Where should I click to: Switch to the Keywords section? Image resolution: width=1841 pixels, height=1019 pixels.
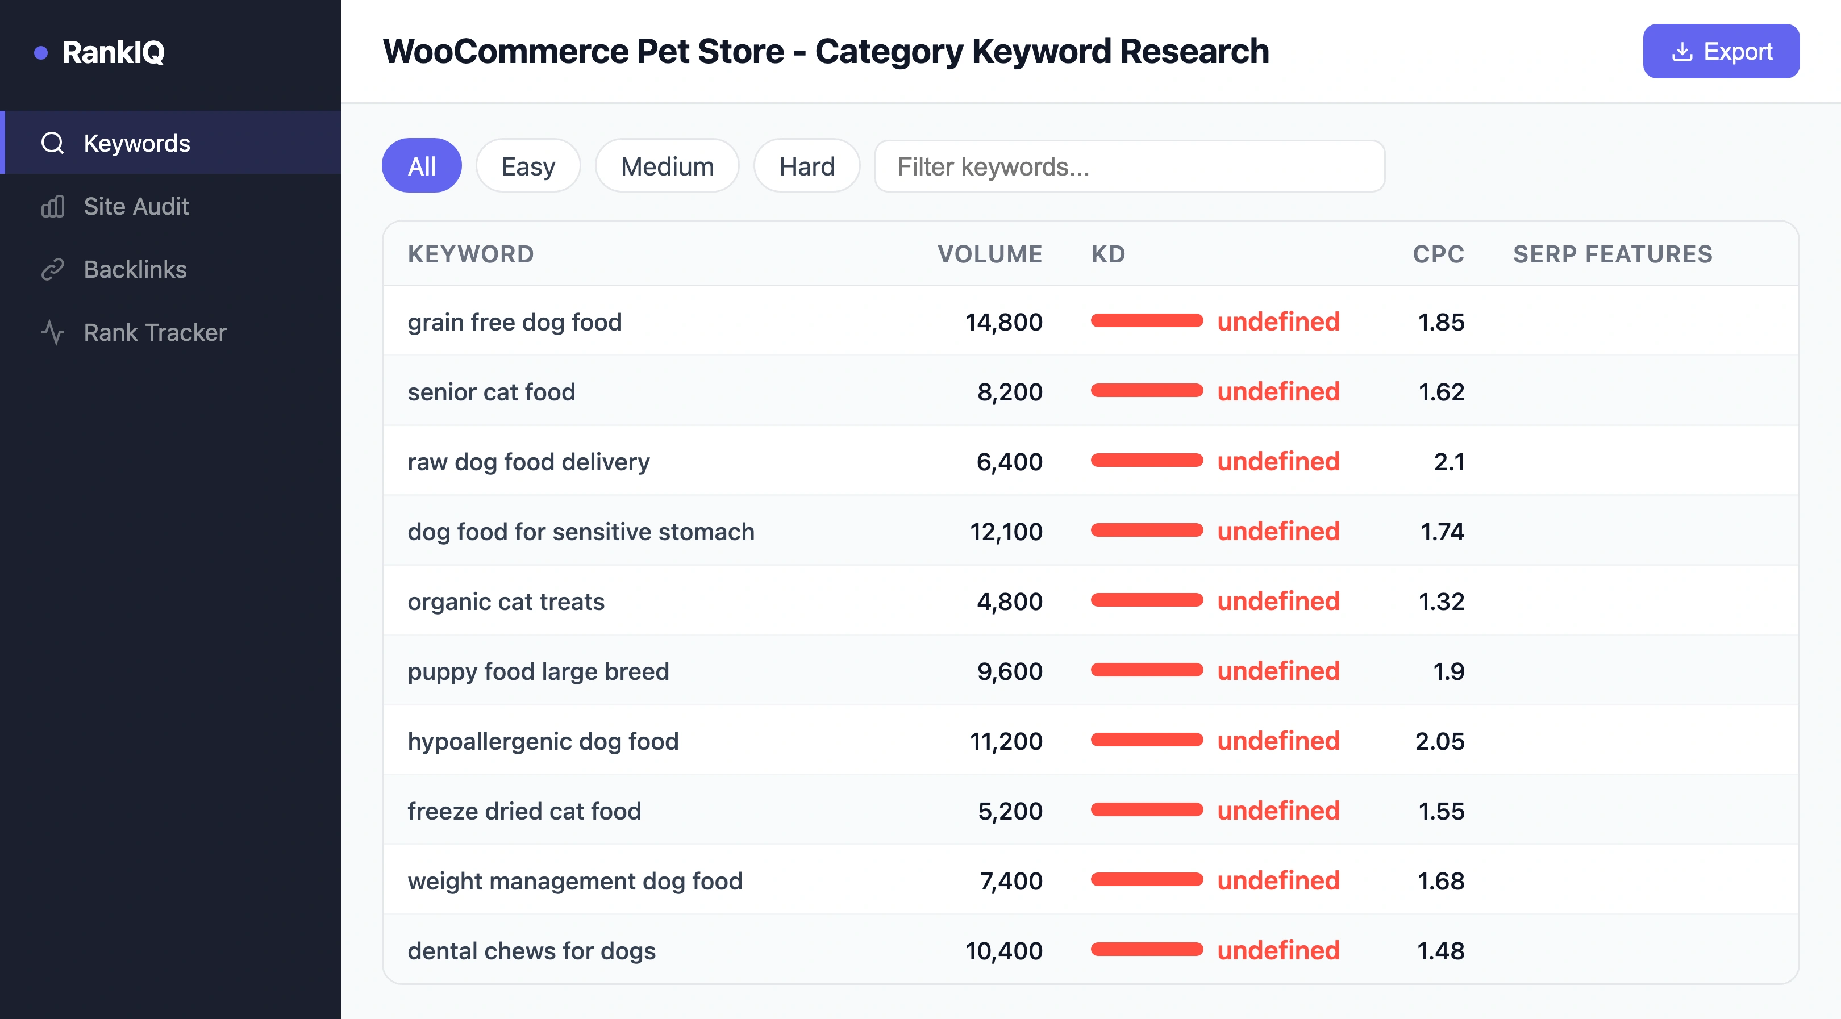(x=137, y=143)
